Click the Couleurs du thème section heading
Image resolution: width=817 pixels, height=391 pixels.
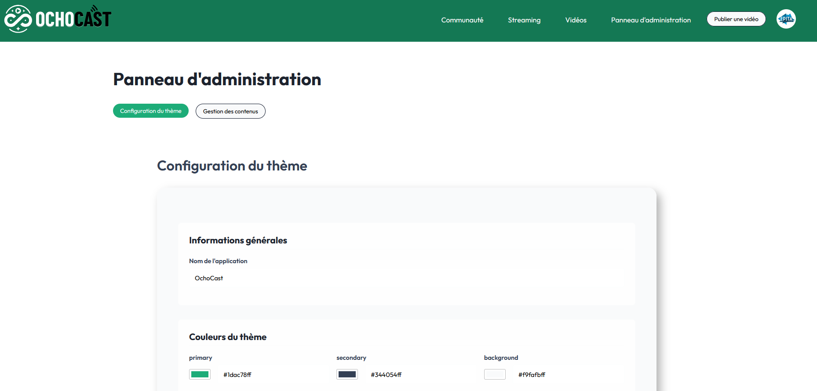pyautogui.click(x=227, y=337)
